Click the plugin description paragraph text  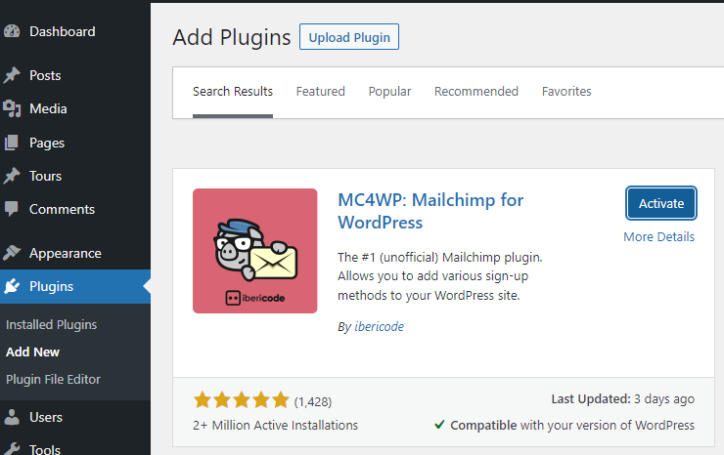[440, 276]
